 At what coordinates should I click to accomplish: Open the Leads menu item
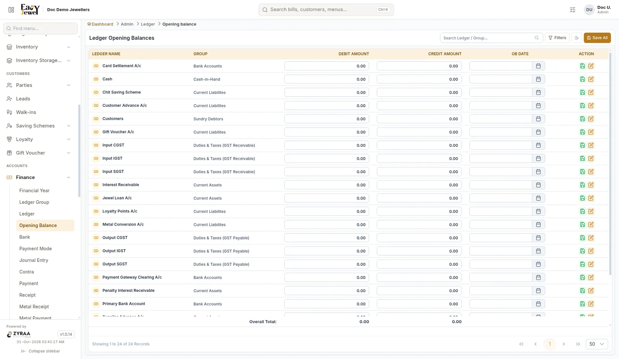39,99
